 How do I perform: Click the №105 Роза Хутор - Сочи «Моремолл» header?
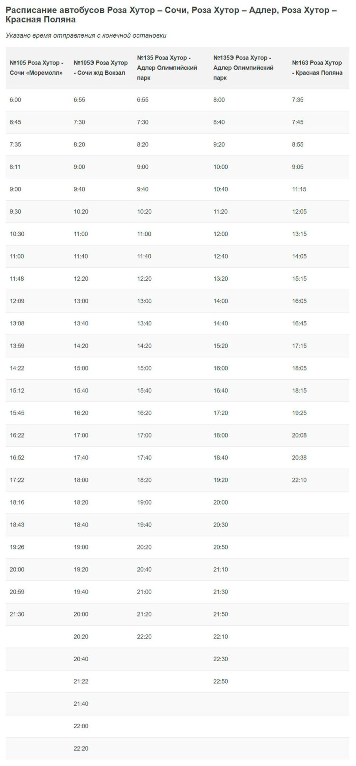(37, 68)
